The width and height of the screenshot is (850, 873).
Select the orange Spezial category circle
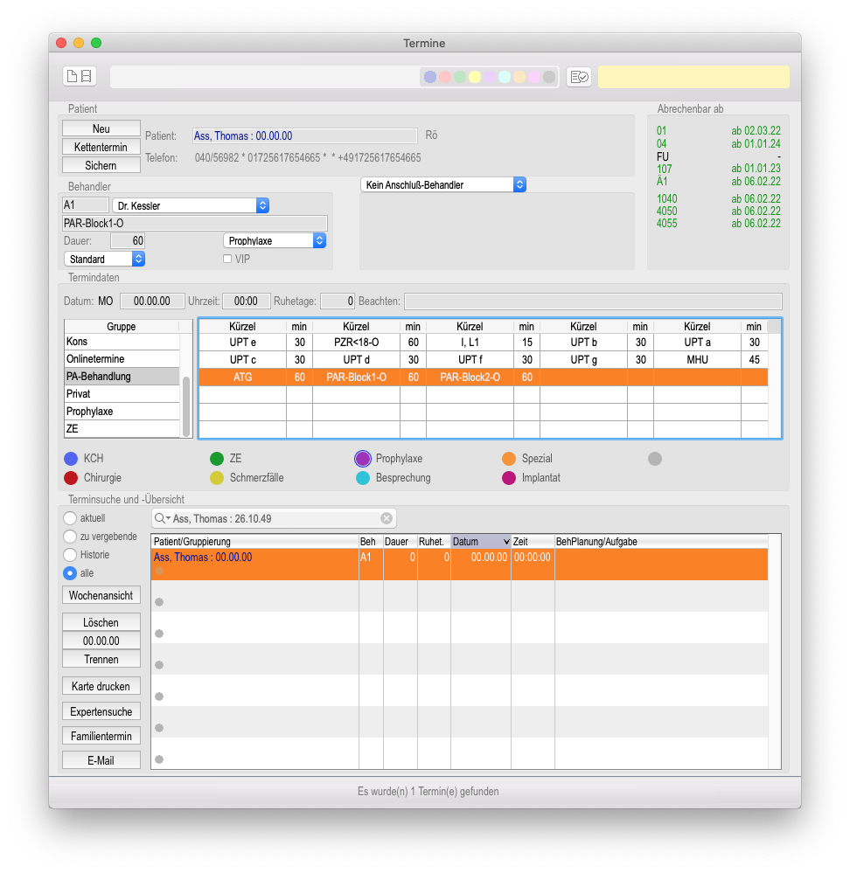[x=509, y=458]
